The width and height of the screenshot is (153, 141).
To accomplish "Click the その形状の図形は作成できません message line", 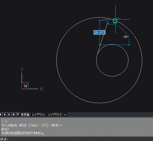I will point(23,133).
